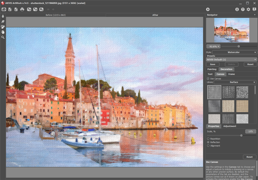The width and height of the screenshot is (258, 180).
Task: Select the black dashed-lines texture thumbnail
Action: tap(228, 92)
